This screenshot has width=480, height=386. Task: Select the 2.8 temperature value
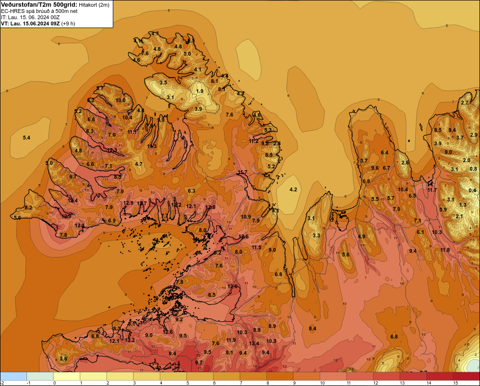pos(277,143)
